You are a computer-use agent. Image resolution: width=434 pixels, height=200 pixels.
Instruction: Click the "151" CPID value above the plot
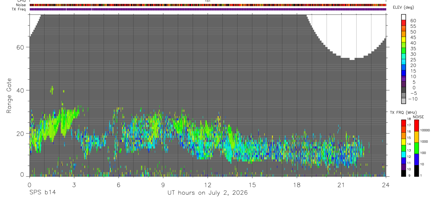point(207,1)
